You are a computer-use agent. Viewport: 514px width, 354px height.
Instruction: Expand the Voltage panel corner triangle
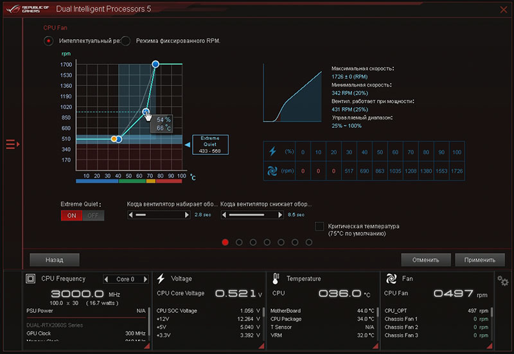[x=261, y=346]
